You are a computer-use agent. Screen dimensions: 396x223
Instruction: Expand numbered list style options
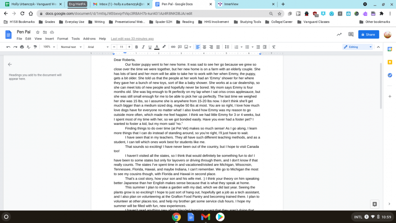241,47
